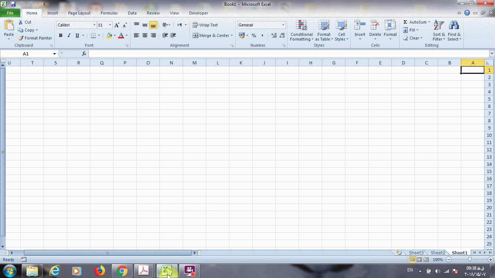This screenshot has width=495, height=278.
Task: Align text right in cell
Action: click(x=153, y=35)
